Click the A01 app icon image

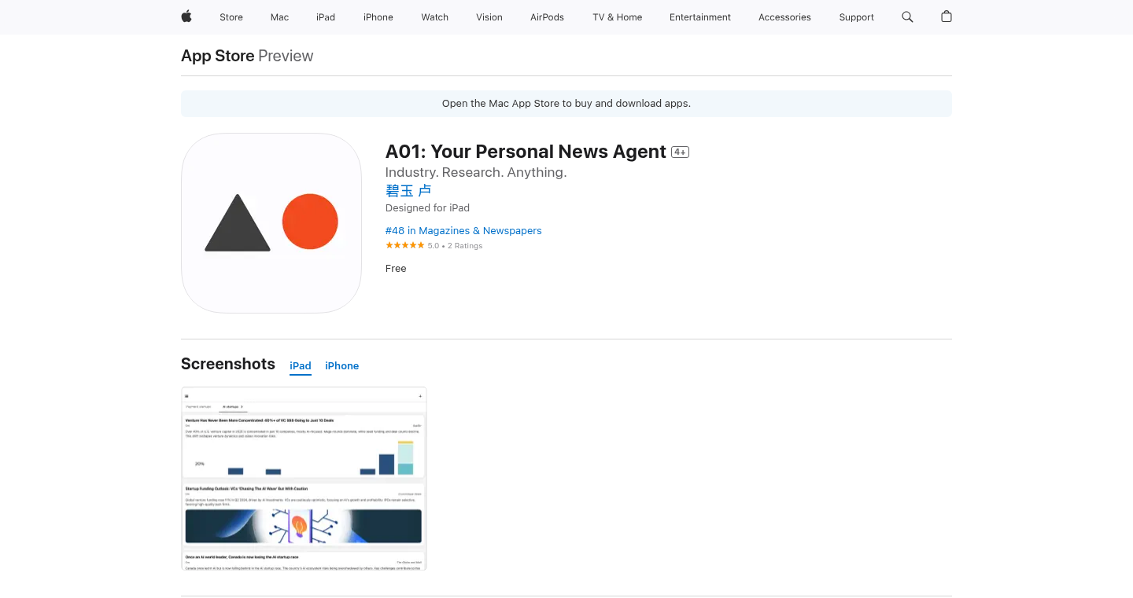[x=271, y=223]
